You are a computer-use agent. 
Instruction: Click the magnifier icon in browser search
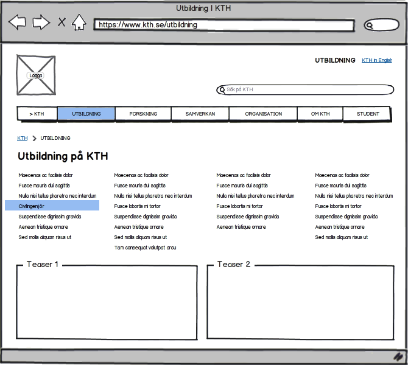(369, 25)
